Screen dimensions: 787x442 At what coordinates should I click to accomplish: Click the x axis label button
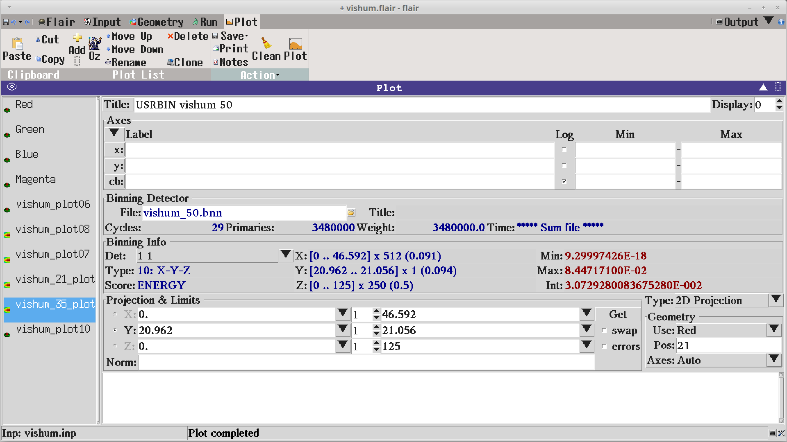click(x=115, y=150)
